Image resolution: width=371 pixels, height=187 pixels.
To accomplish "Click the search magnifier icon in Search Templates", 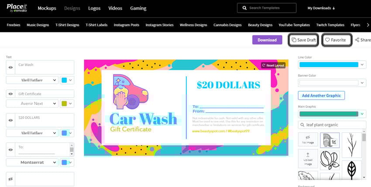I will point(244,8).
